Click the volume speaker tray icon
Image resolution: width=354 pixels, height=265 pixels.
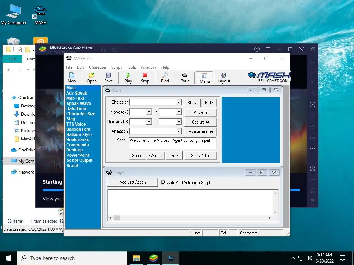point(309,258)
